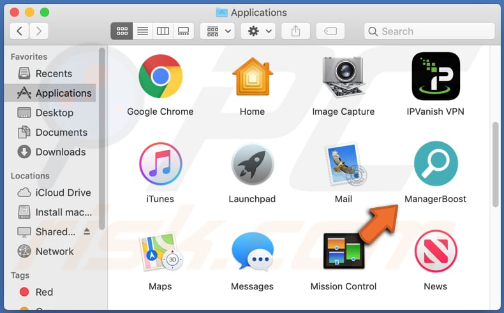The width and height of the screenshot is (504, 313).
Task: Click the 'Locations' sidebar heading
Action: 30,176
